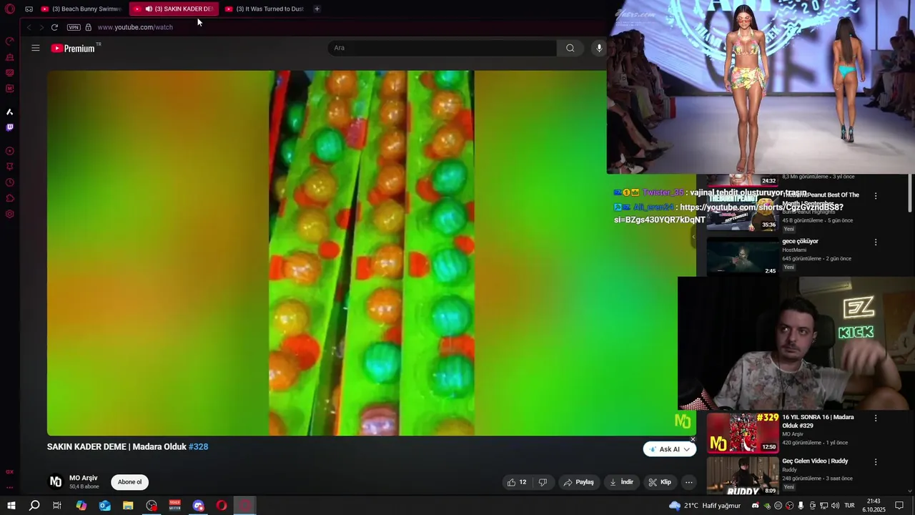
Task: Click the TUR language indicator in system tray
Action: pyautogui.click(x=850, y=506)
